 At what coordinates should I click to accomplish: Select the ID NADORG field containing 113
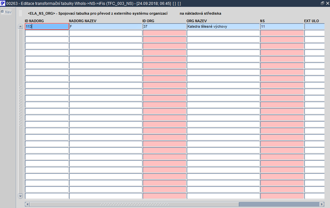[x=47, y=26]
